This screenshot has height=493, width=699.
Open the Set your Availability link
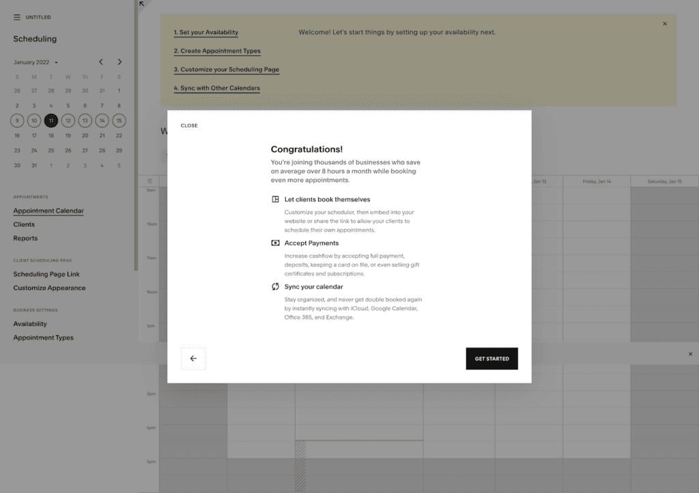[x=206, y=33]
